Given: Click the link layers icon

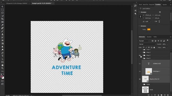Looking at the screenshot, I should click(x=149, y=95).
